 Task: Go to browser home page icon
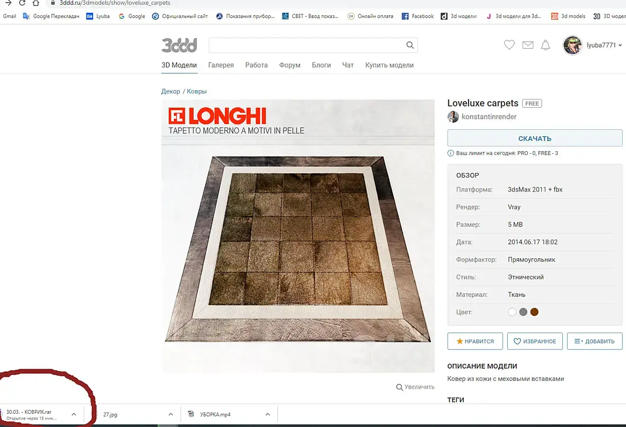coord(36,3)
